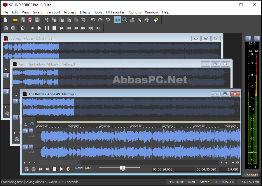
Task: Open a file using the yellow folder icon
Action: [15, 20]
